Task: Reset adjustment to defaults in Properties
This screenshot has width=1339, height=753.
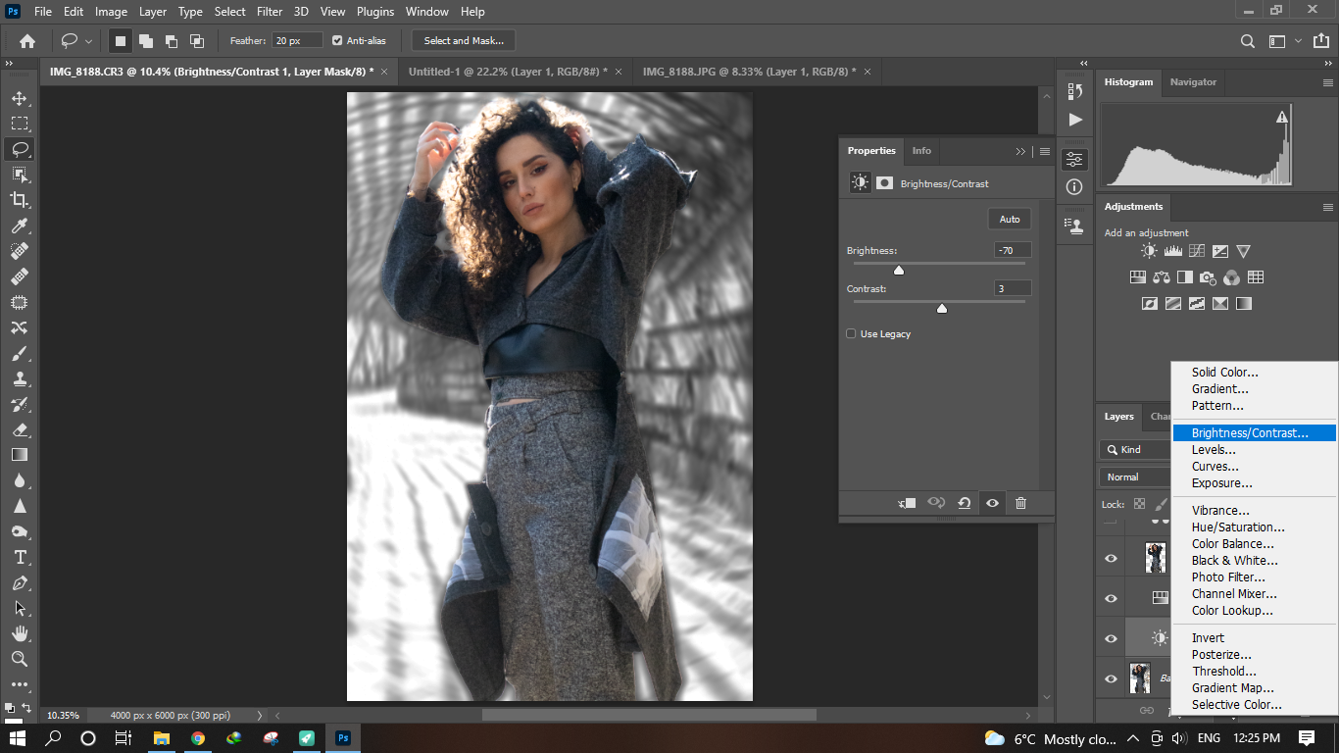Action: [965, 503]
